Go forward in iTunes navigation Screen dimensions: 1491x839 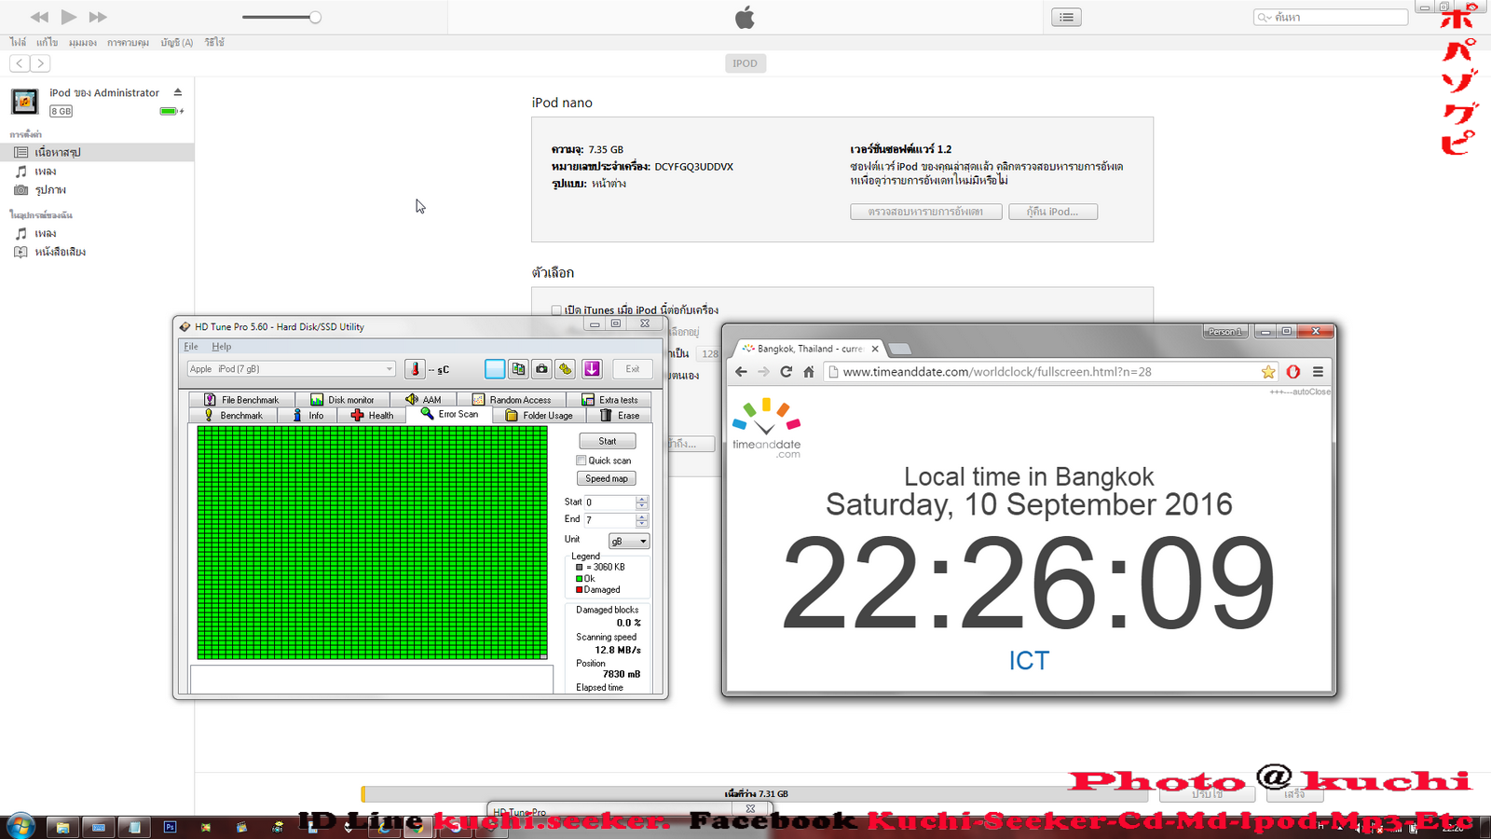pyautogui.click(x=40, y=63)
